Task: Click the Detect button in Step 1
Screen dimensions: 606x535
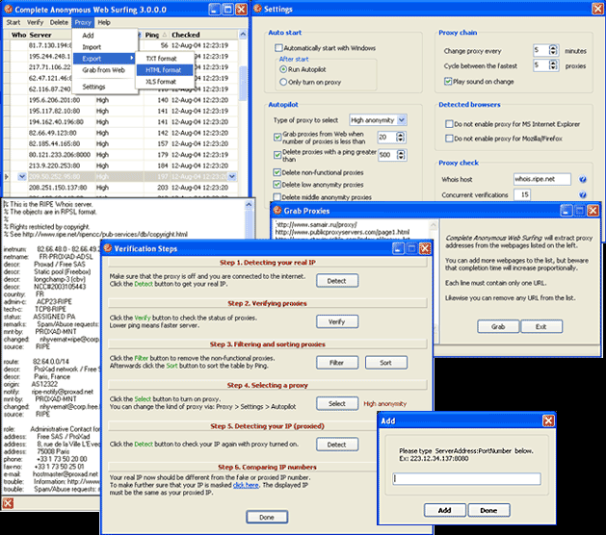Action: (x=337, y=281)
